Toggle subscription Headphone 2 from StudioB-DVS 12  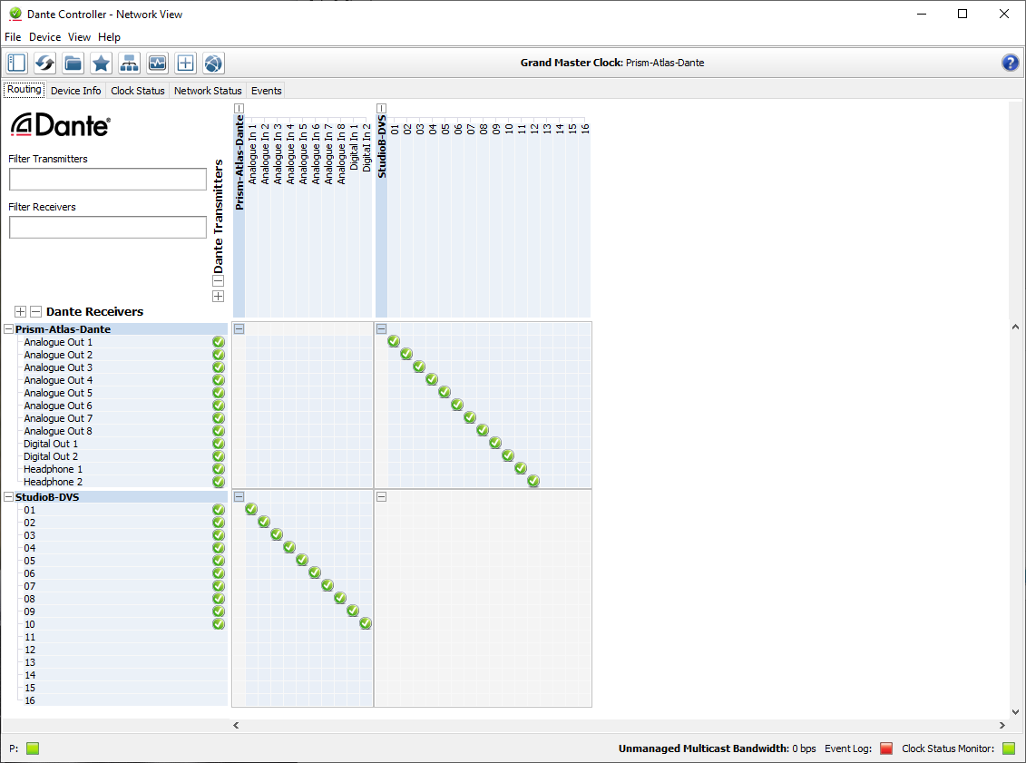533,481
